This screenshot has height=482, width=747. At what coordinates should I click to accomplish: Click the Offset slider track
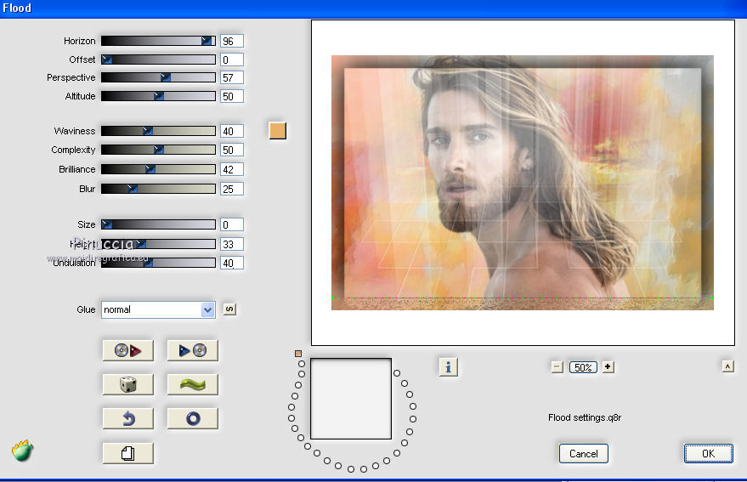coord(158,60)
